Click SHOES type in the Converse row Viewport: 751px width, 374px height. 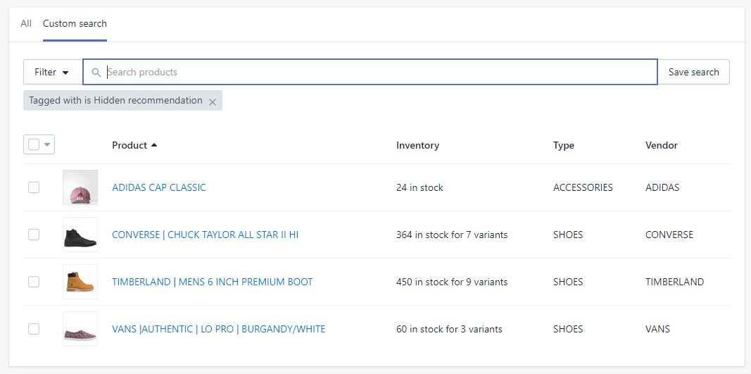[x=568, y=235]
